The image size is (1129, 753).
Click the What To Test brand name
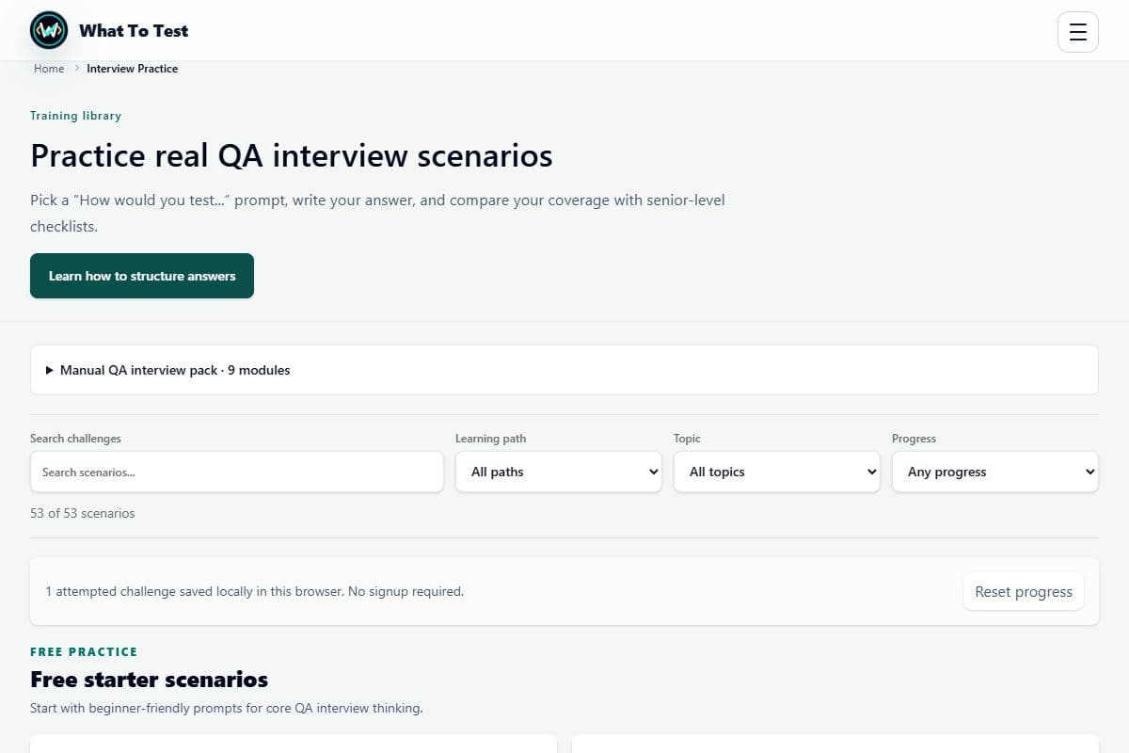coord(134,31)
